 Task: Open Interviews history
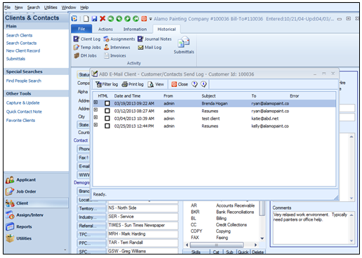point(116,48)
